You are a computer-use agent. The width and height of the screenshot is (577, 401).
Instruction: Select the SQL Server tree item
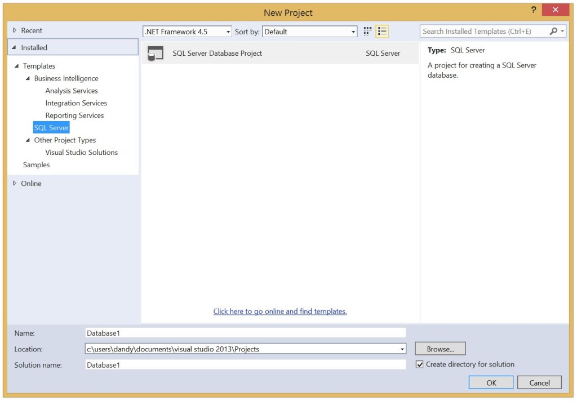51,128
